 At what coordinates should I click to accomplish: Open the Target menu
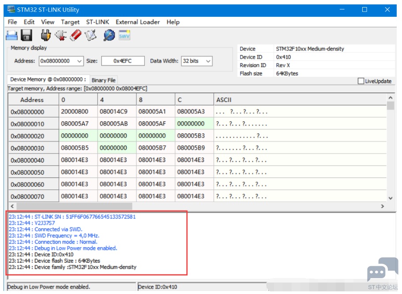70,22
